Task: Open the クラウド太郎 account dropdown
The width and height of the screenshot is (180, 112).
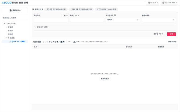Action: [x=169, y=3]
